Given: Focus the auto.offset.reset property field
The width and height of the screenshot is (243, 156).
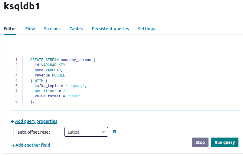Looking at the screenshot, I should 35,132.
